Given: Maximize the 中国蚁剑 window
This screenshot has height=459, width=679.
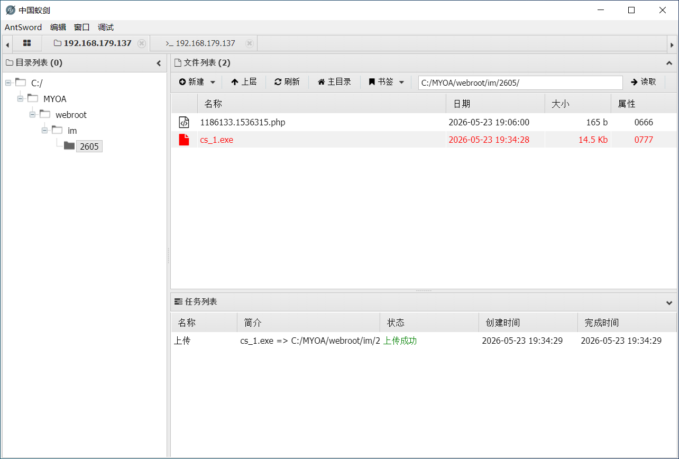Looking at the screenshot, I should pyautogui.click(x=631, y=10).
